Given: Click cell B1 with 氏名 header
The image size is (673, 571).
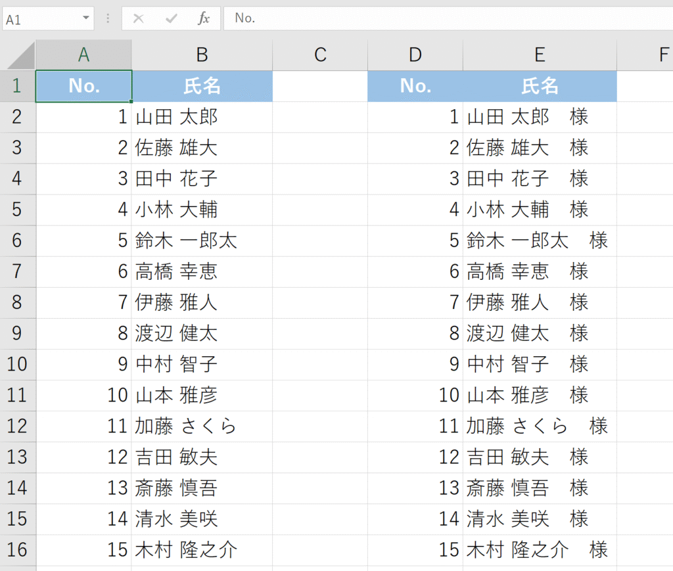Looking at the screenshot, I should [202, 86].
